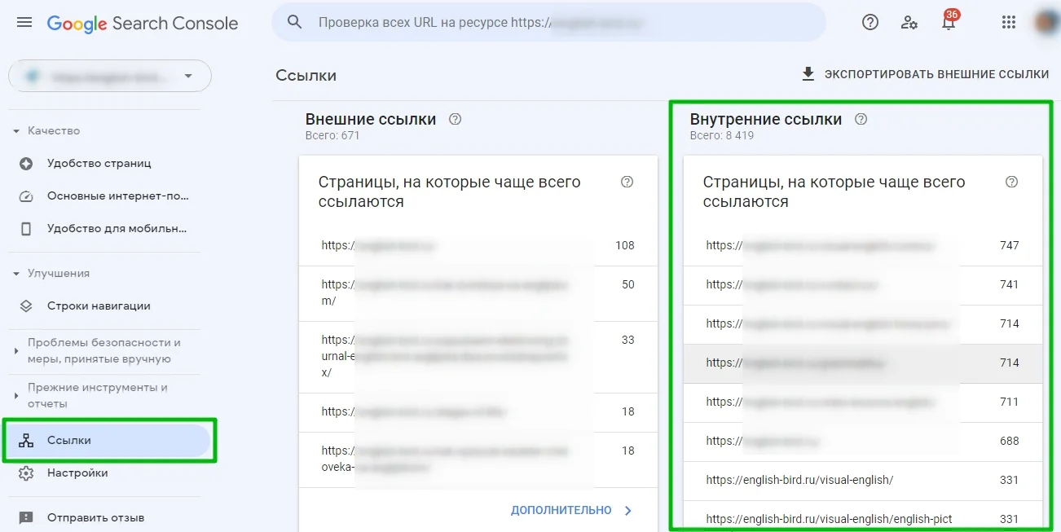Click the Ссылки network icon

coord(26,440)
